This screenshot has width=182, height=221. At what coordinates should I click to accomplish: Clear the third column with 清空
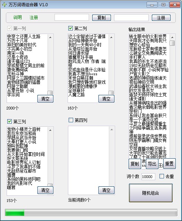[x=45, y=190]
